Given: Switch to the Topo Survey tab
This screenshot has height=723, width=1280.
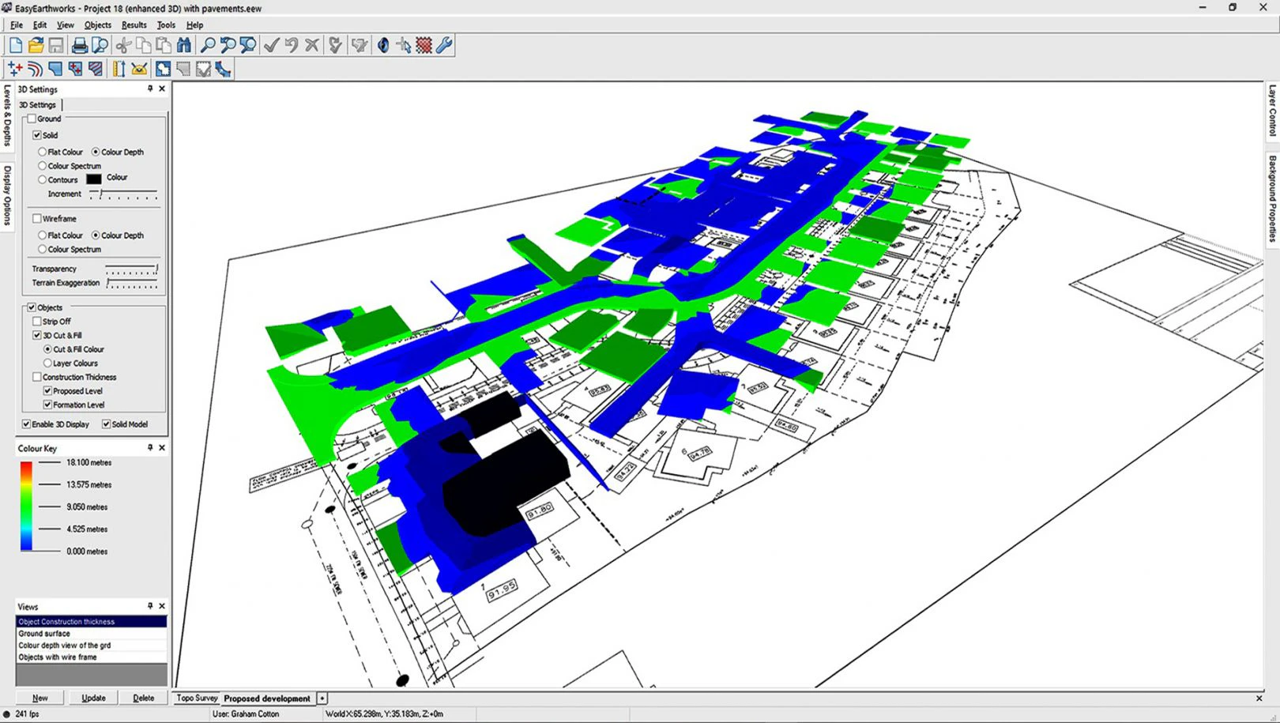Looking at the screenshot, I should click(196, 698).
